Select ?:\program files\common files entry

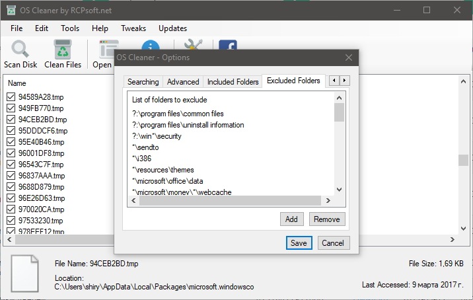178,114
